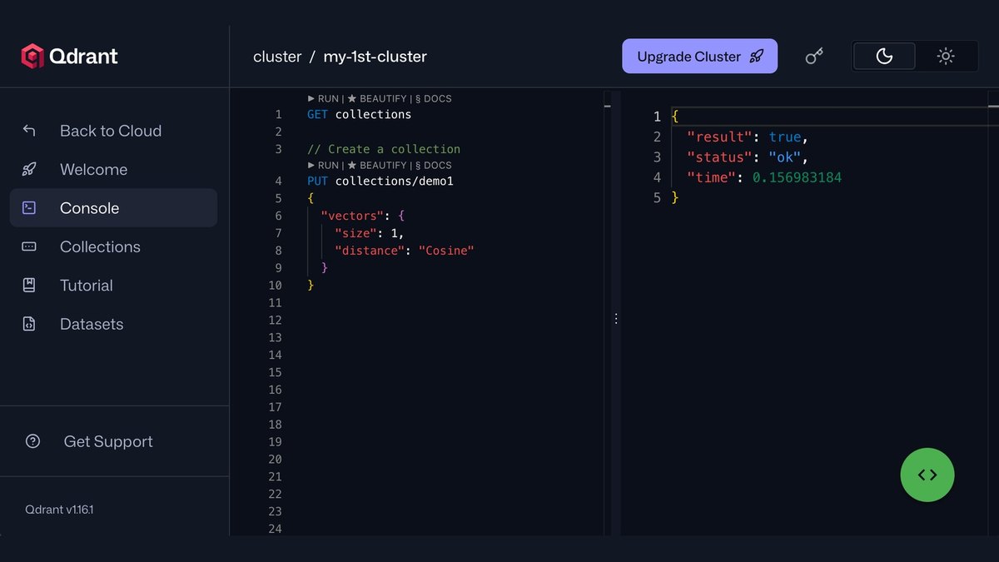
Task: Switch to dark mode moon toggle
Action: click(884, 57)
